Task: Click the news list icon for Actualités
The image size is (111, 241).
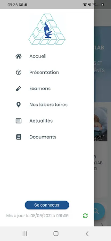Action: tap(18, 121)
